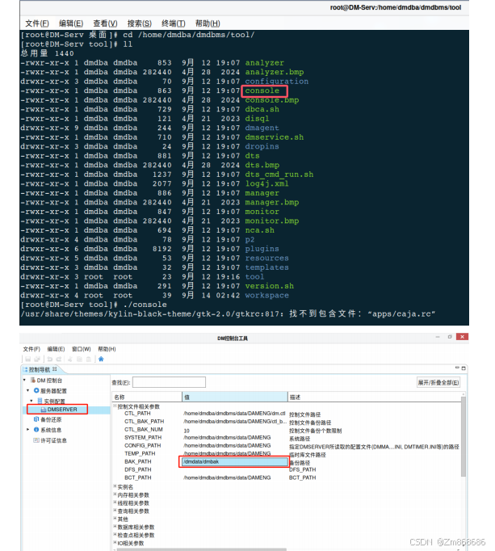Viewport: 495px width, 551px height.
Task: Minimize the 控制导航 view panel
Action: point(457,368)
